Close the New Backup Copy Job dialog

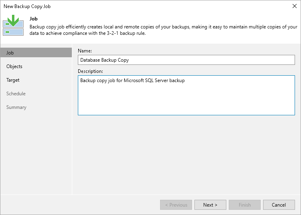coord(293,6)
